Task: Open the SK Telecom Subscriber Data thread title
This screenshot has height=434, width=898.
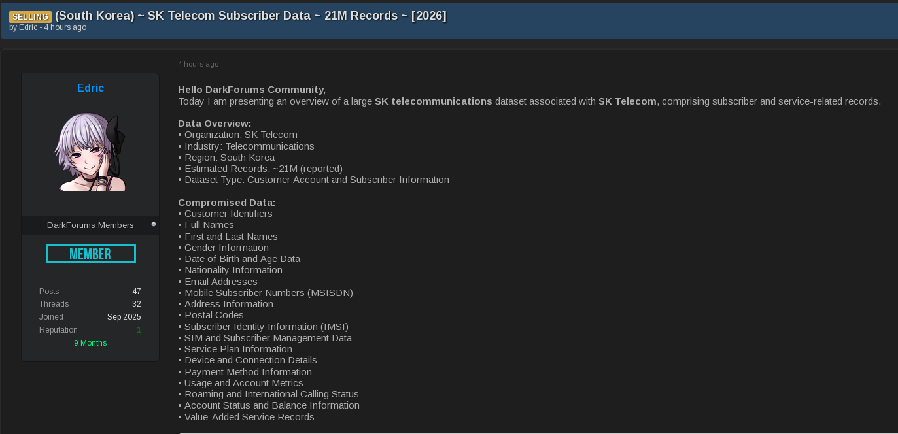Action: point(250,16)
